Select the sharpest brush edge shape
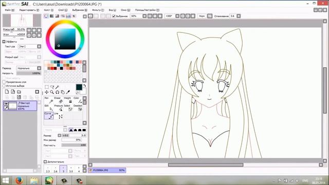 (x=71, y=130)
